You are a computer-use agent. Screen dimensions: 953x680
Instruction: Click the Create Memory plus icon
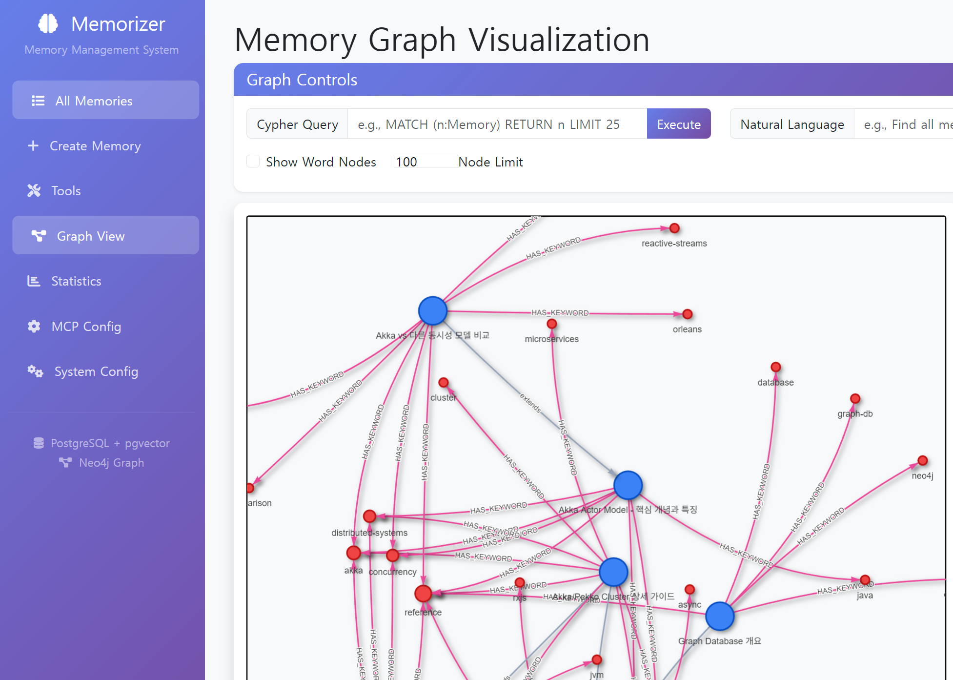(x=33, y=145)
